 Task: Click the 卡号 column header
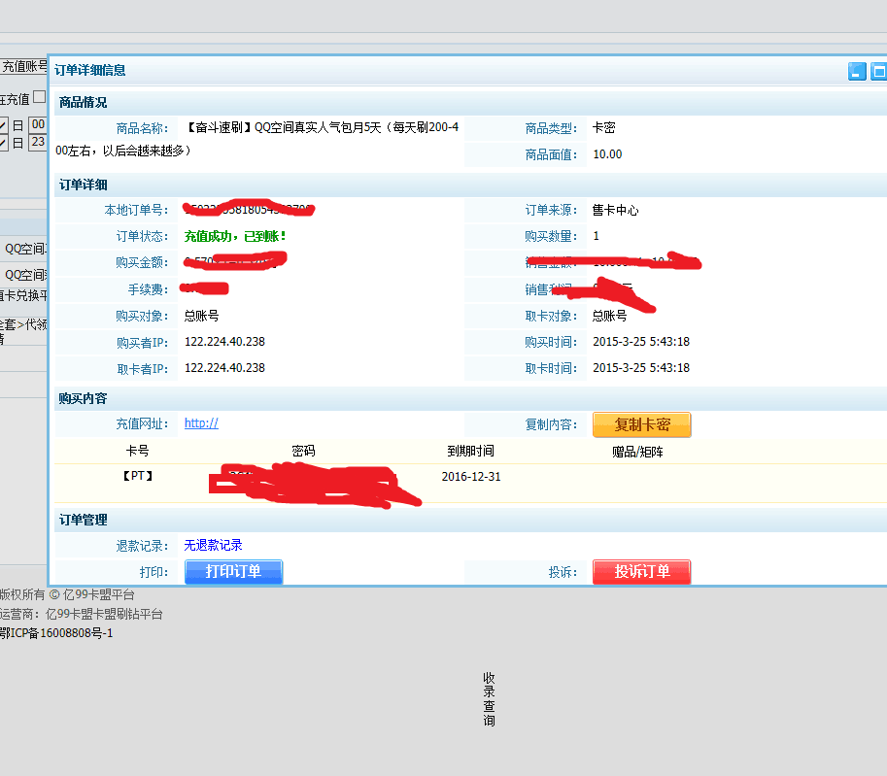(137, 451)
